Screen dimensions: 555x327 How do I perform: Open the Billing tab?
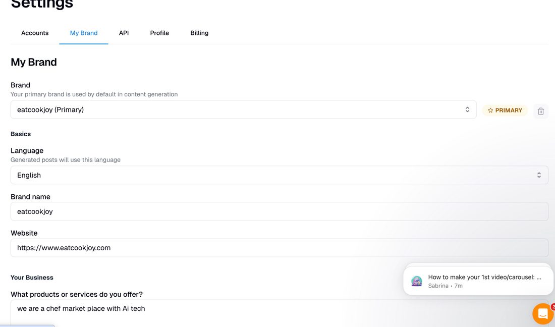click(x=199, y=33)
